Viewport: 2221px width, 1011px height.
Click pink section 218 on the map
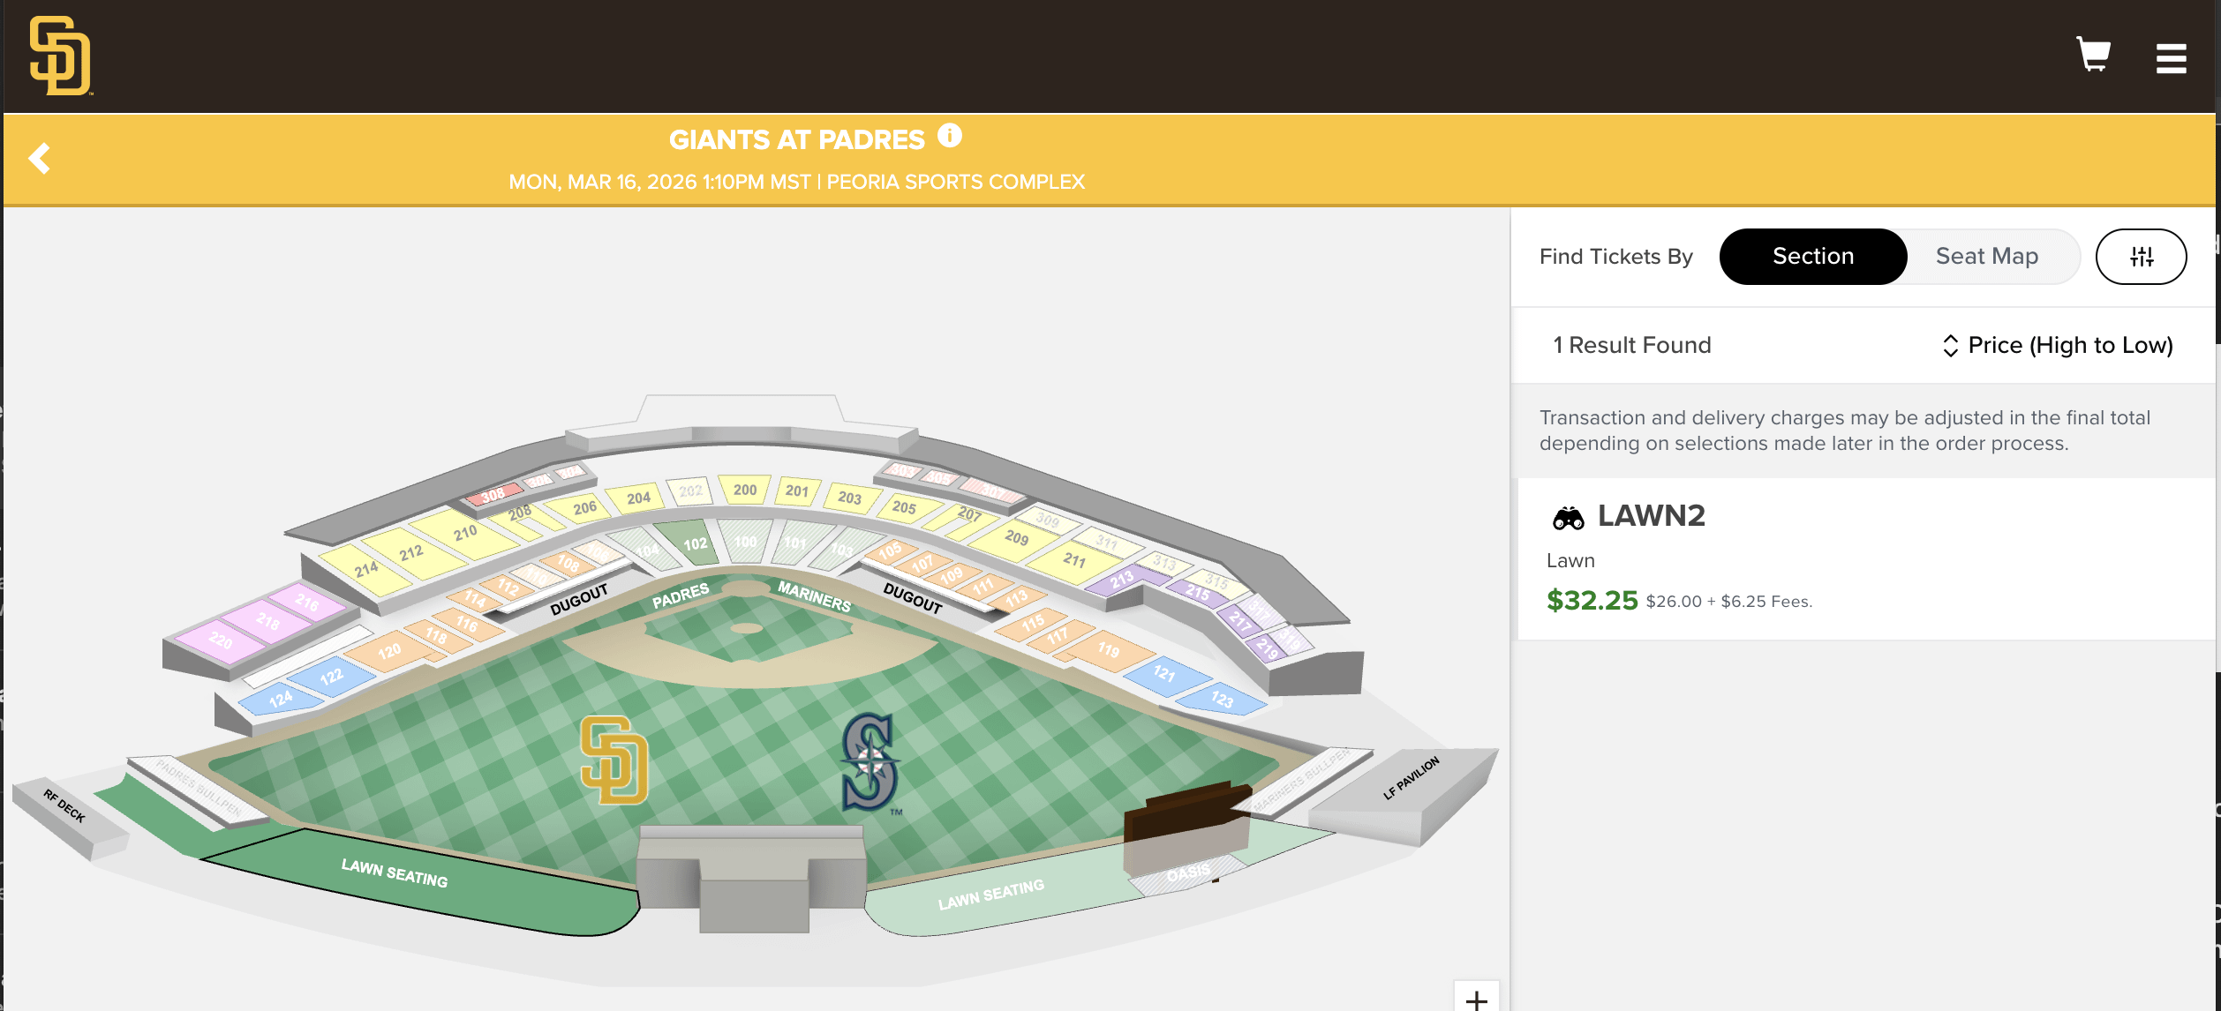pyautogui.click(x=267, y=621)
